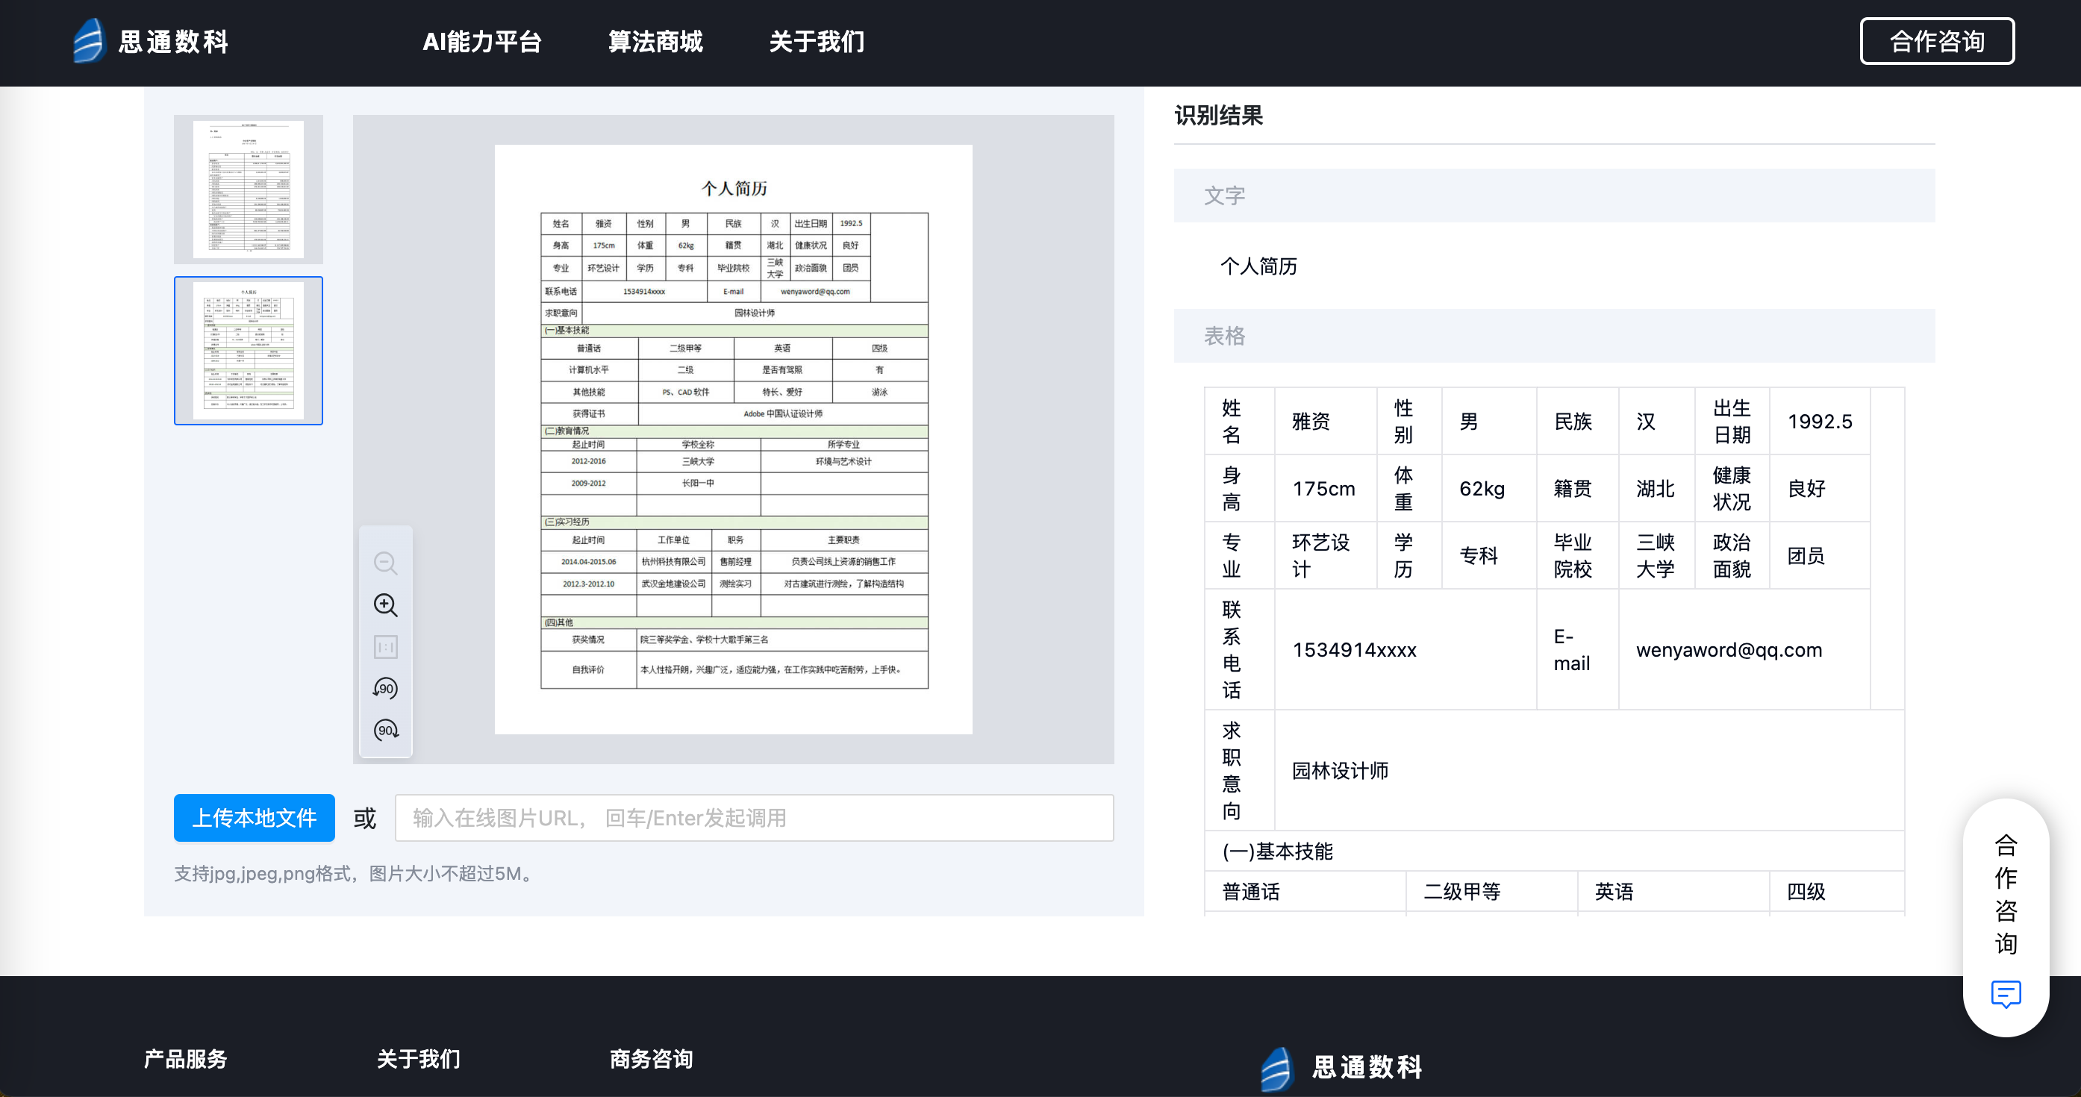Click the blue chat message icon

tap(2005, 993)
